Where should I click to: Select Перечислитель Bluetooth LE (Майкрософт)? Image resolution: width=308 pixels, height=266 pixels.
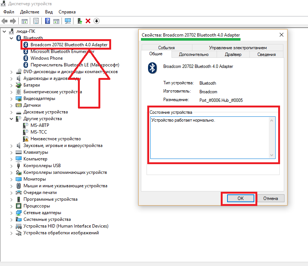pos(75,65)
